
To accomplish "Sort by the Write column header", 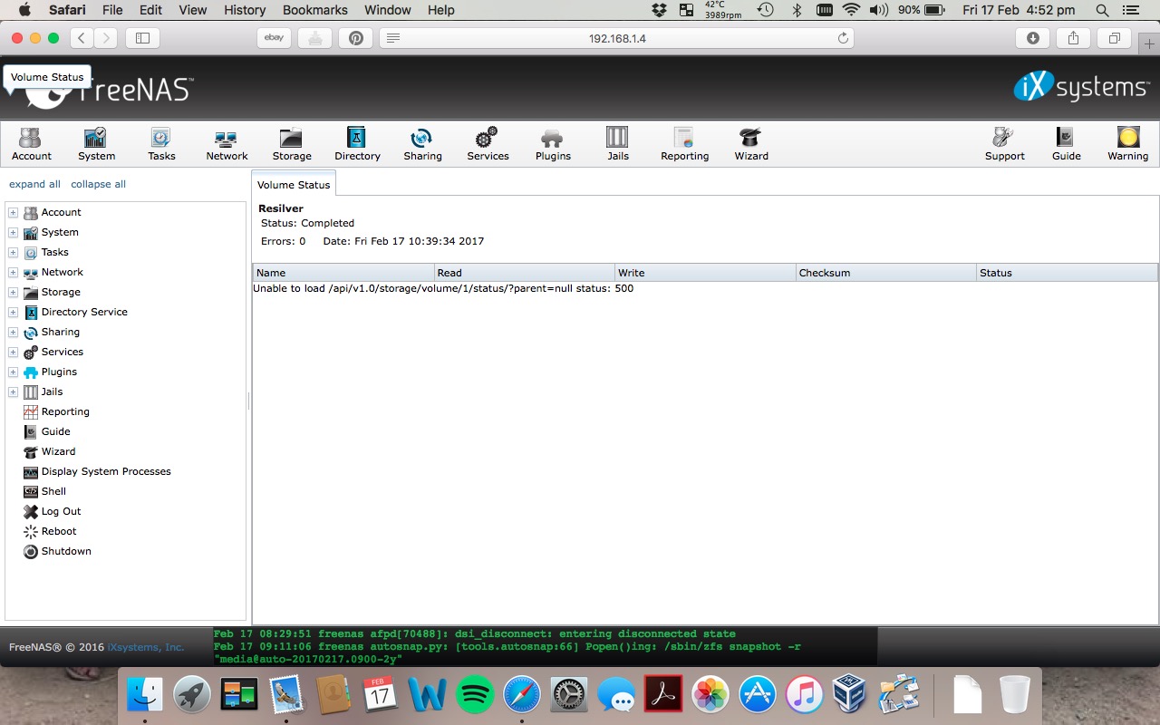I will (706, 273).
